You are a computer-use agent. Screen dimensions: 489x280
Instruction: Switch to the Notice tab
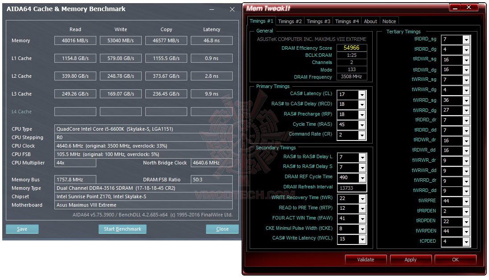(x=389, y=21)
